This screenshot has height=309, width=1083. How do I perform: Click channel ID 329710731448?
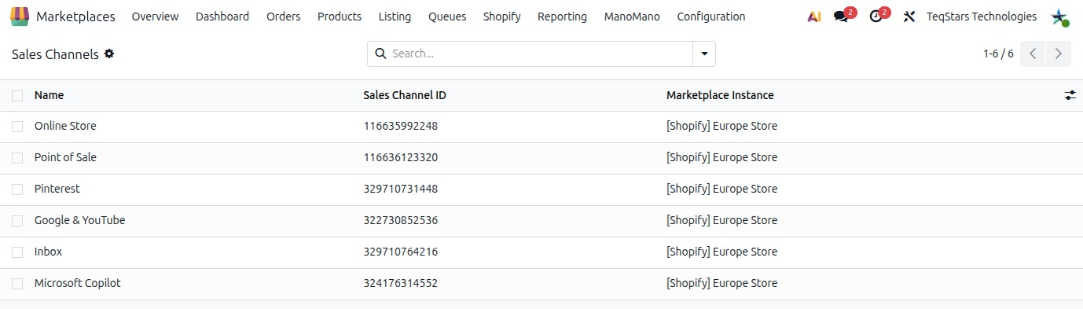pyautogui.click(x=400, y=189)
